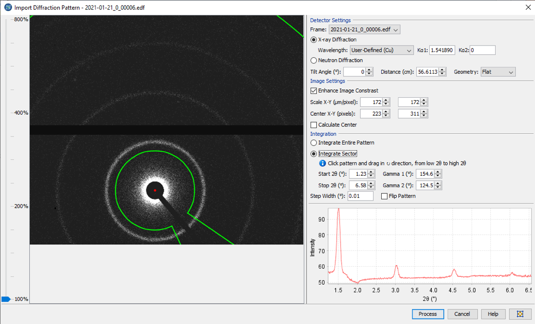Click the Process button
Image resolution: width=535 pixels, height=324 pixels.
click(x=428, y=314)
